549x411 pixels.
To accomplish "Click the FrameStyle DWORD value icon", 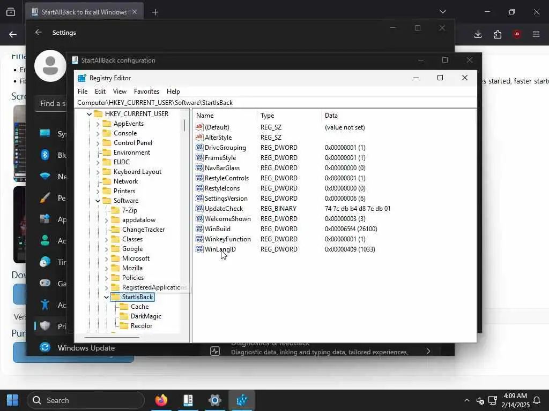I will [199, 157].
